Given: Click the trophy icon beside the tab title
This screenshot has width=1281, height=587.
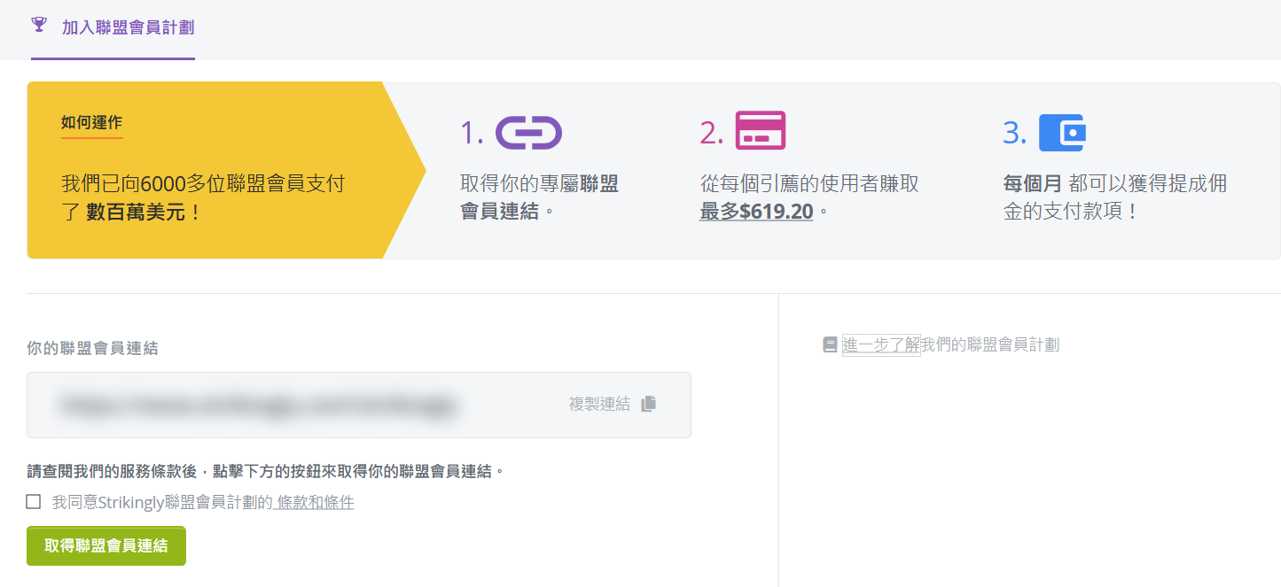Looking at the screenshot, I should point(38,26).
